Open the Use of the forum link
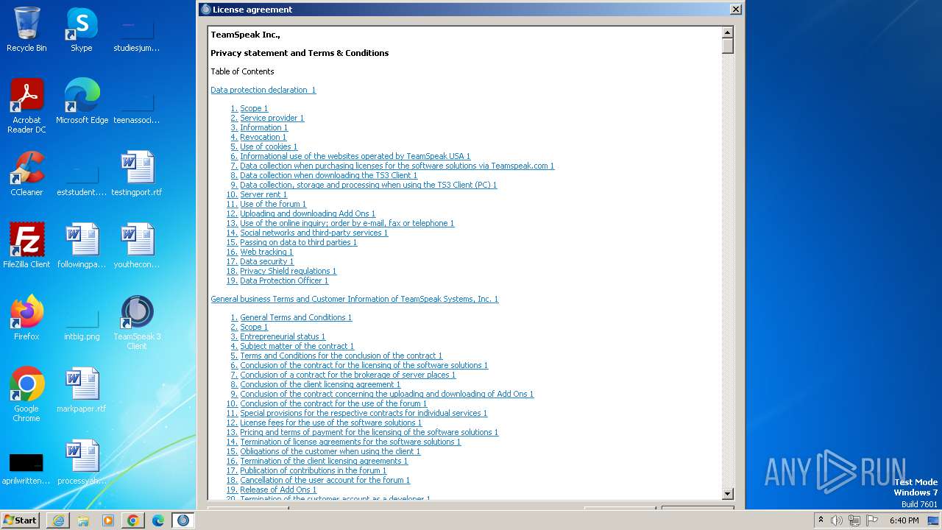The height and width of the screenshot is (530, 942). point(273,204)
